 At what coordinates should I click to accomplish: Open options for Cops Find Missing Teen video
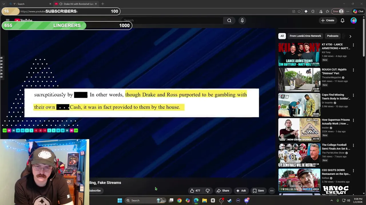(353, 95)
